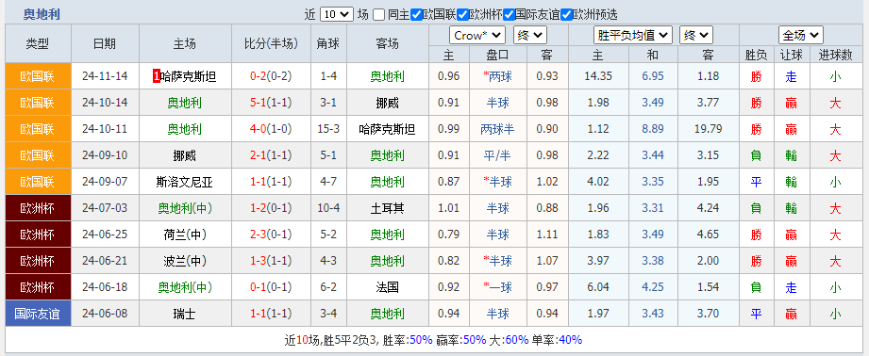Open the 胜平负均值 dropdown
The height and width of the screenshot is (356, 869).
[x=633, y=36]
